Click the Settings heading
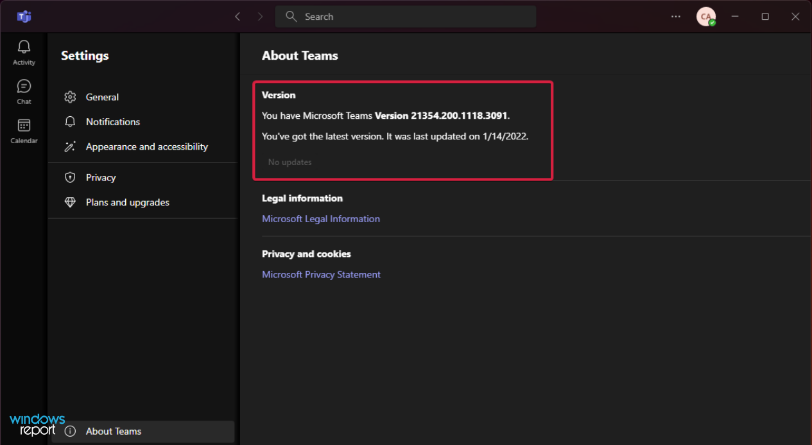The image size is (812, 445). 85,56
